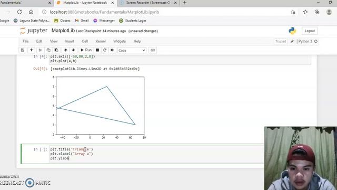Move selected cell up with the arrow
This screenshot has height=190, width=337.
(x=65, y=50)
